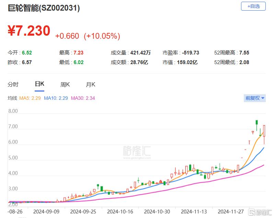The image size is (274, 218).
Task: Click the 2024-10-16 date axis label
Action: [120, 212]
